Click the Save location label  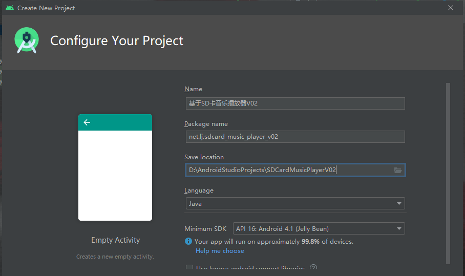click(x=204, y=157)
